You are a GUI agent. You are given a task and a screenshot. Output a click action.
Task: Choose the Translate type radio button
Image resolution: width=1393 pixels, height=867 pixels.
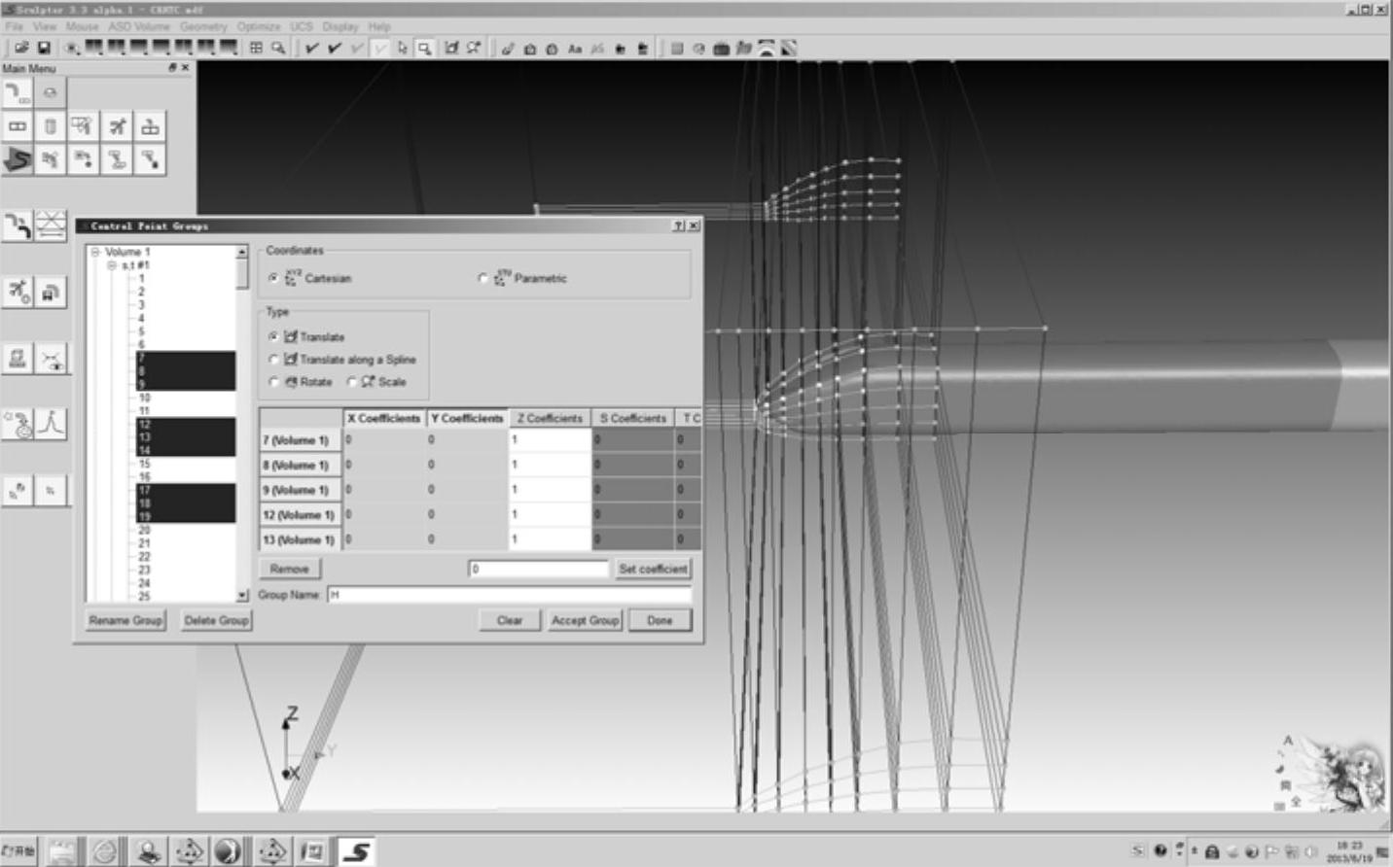273,336
